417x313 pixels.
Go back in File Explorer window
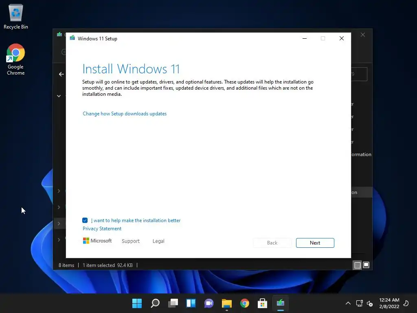[x=61, y=74]
